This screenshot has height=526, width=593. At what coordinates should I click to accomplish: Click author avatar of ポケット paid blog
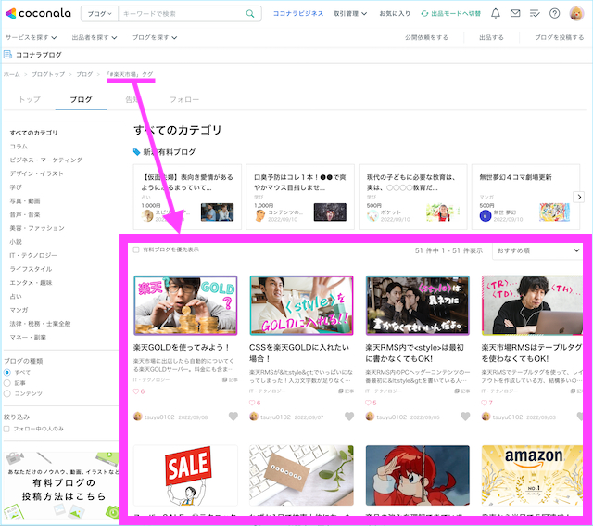click(x=372, y=216)
